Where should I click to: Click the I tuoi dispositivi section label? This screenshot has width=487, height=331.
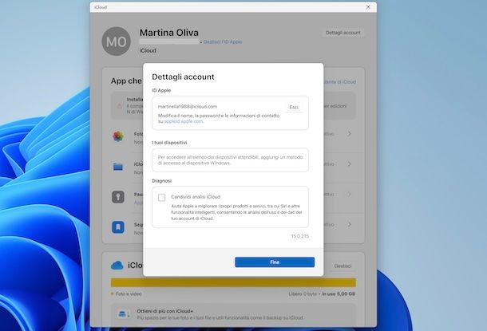[169, 143]
